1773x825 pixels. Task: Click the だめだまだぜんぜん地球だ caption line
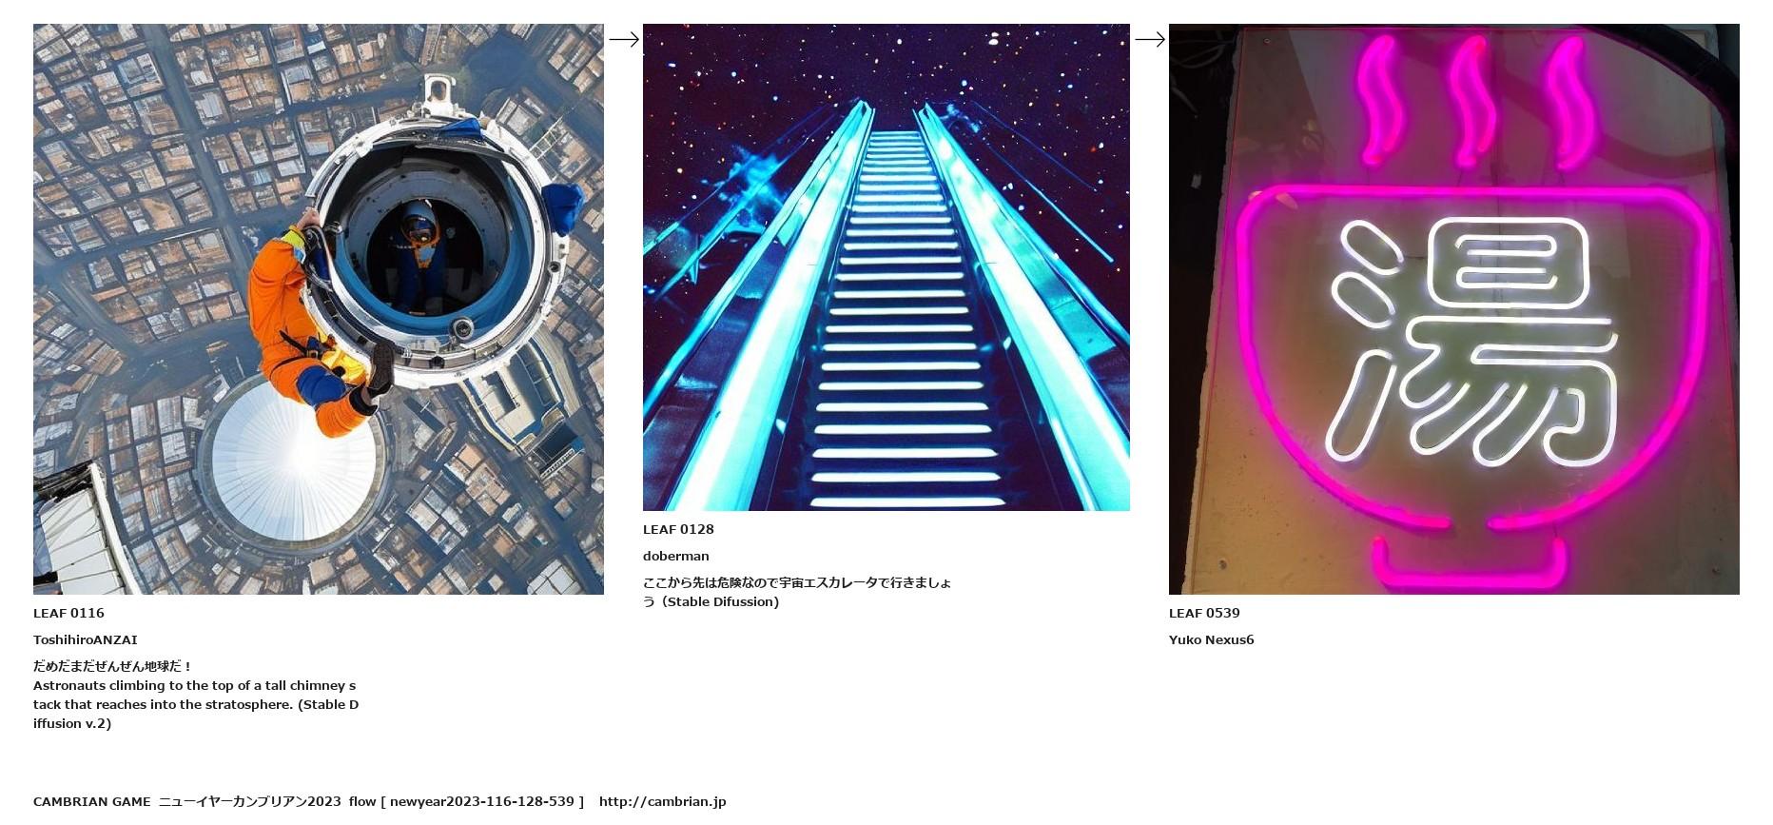tap(113, 666)
